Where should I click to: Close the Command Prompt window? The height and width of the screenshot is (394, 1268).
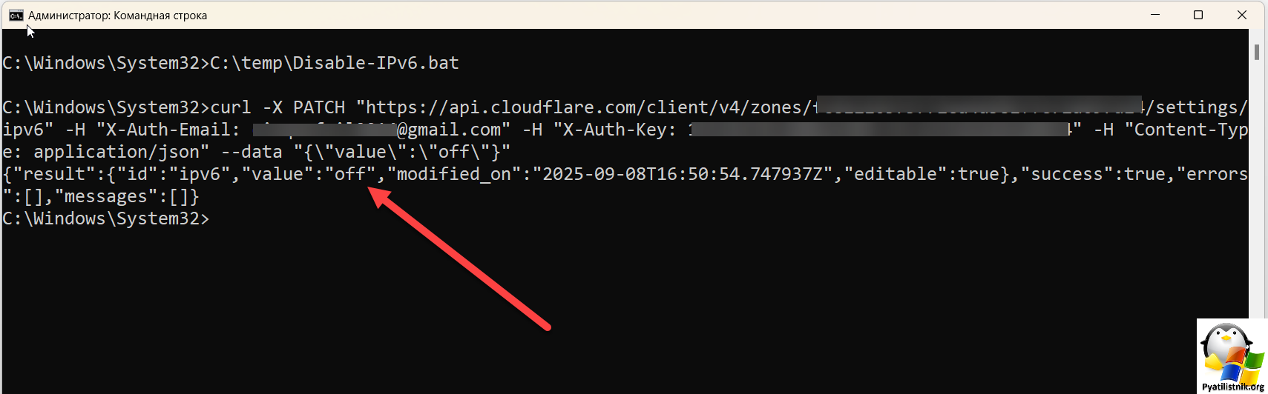(x=1242, y=15)
